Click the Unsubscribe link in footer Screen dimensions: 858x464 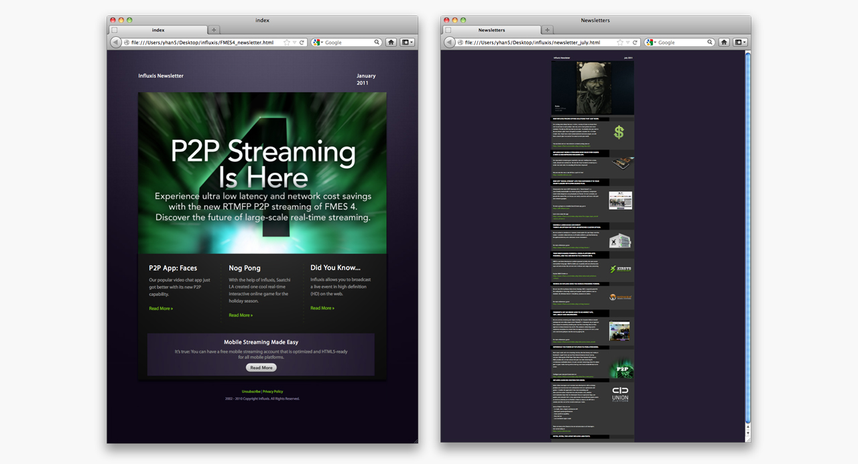(251, 391)
